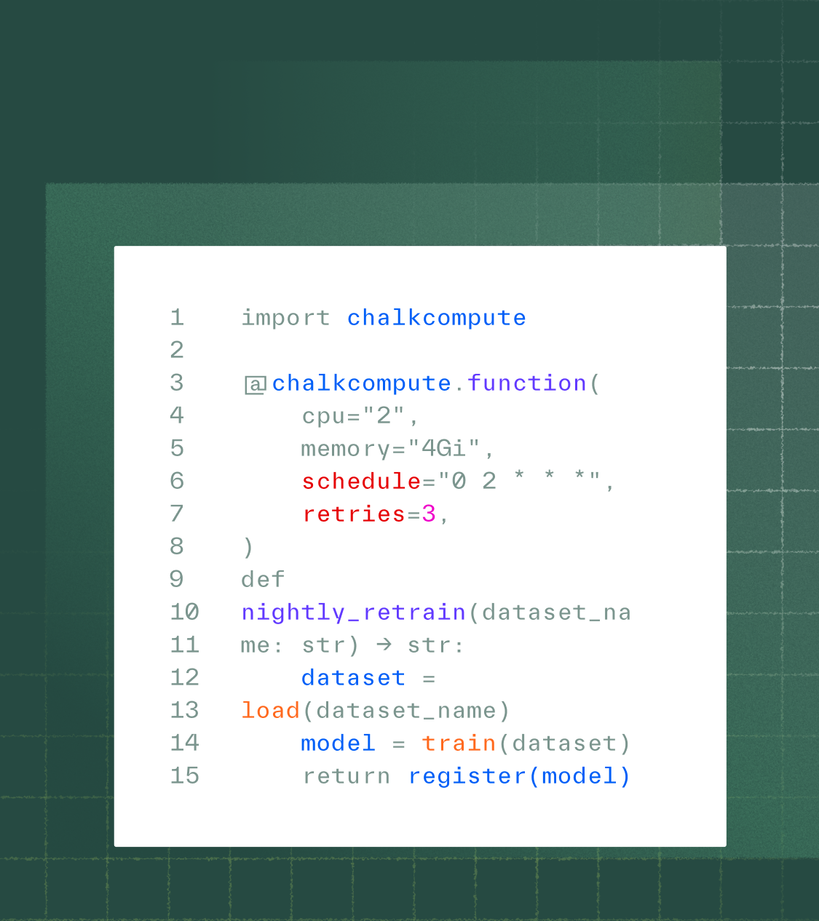Click line number 3

[177, 383]
